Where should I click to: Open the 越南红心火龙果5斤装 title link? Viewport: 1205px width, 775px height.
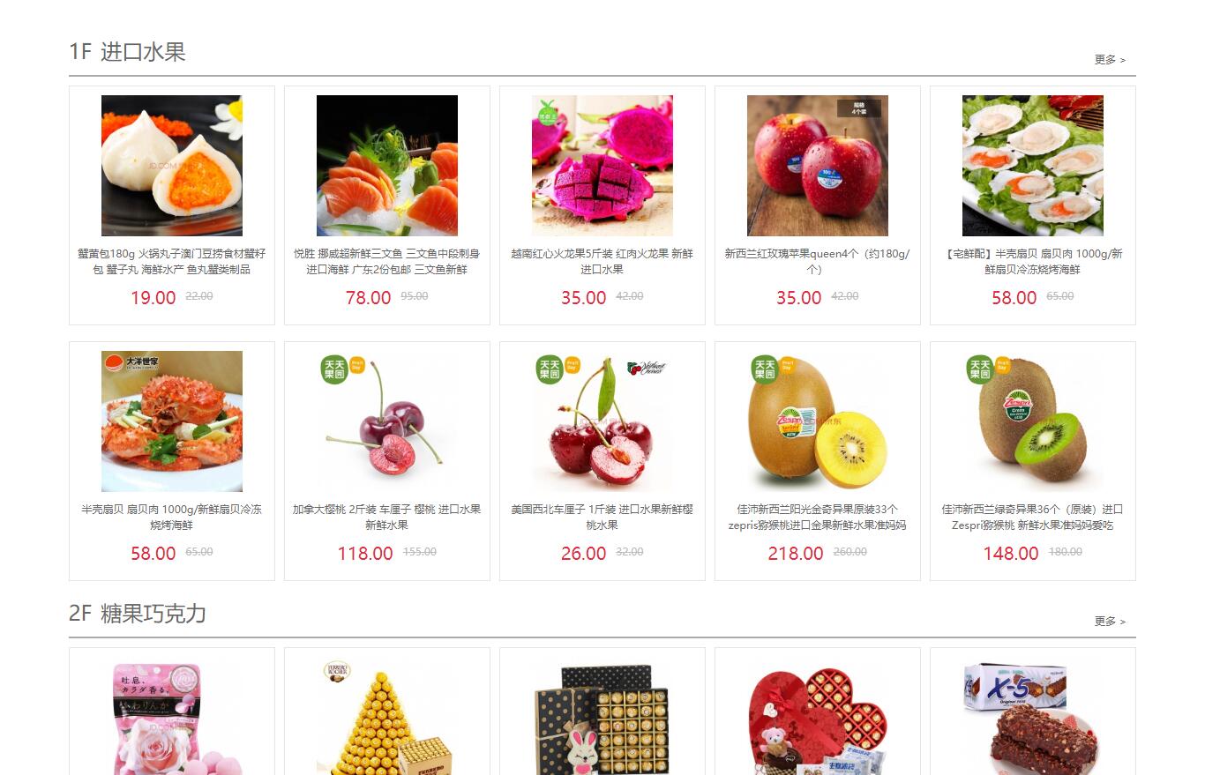(602, 262)
